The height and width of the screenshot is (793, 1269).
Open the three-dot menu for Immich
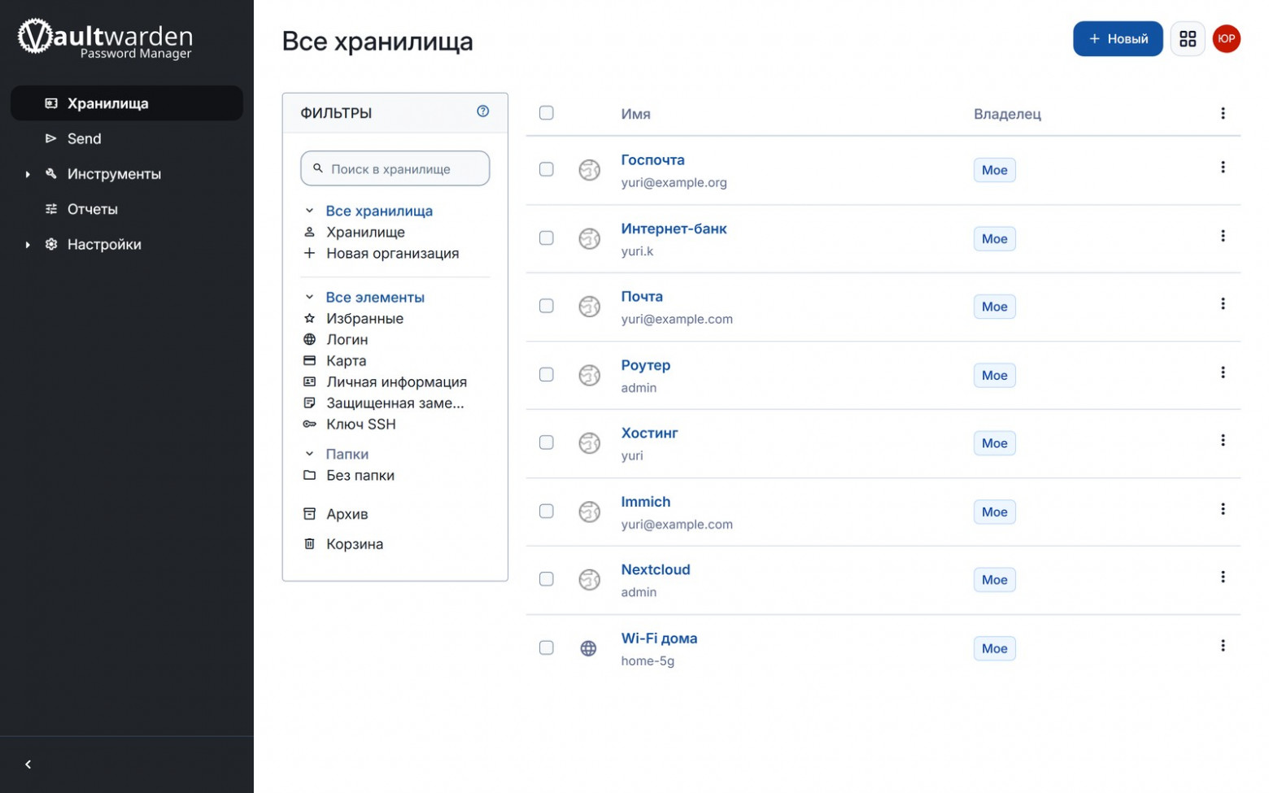pos(1222,509)
